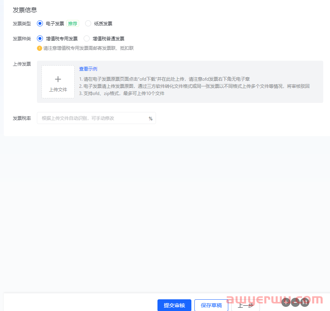Save draft with 保存草稿 button

[x=211, y=305]
